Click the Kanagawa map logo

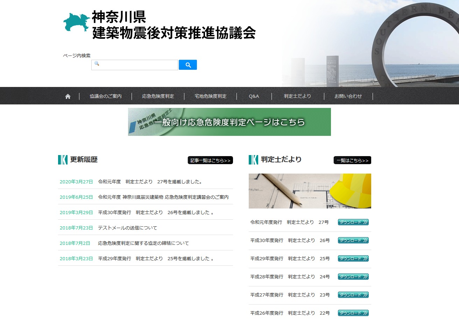coord(76,23)
